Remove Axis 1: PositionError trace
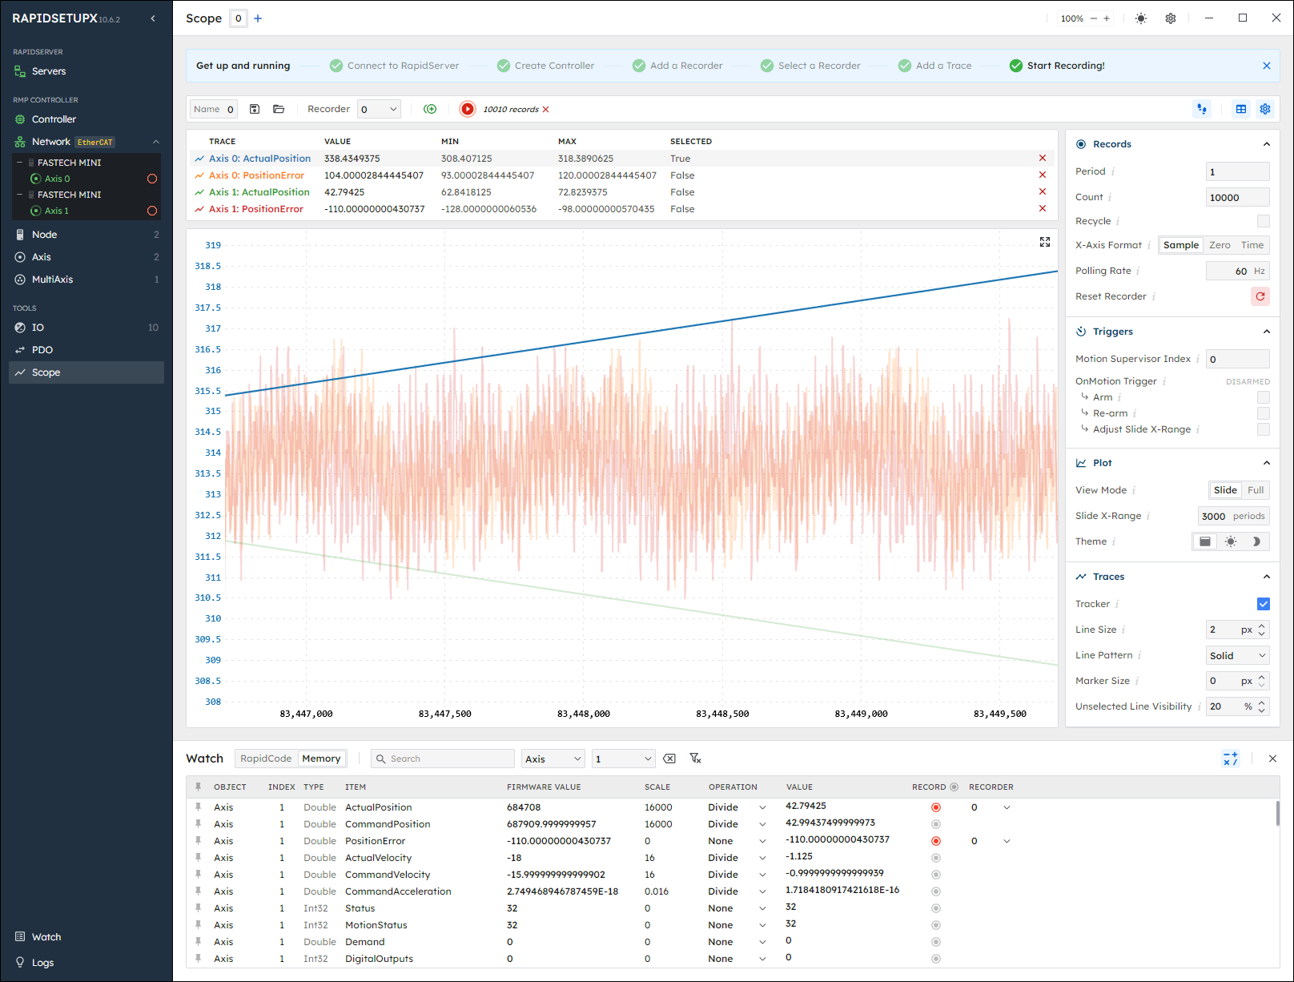1294x982 pixels. [x=1043, y=209]
